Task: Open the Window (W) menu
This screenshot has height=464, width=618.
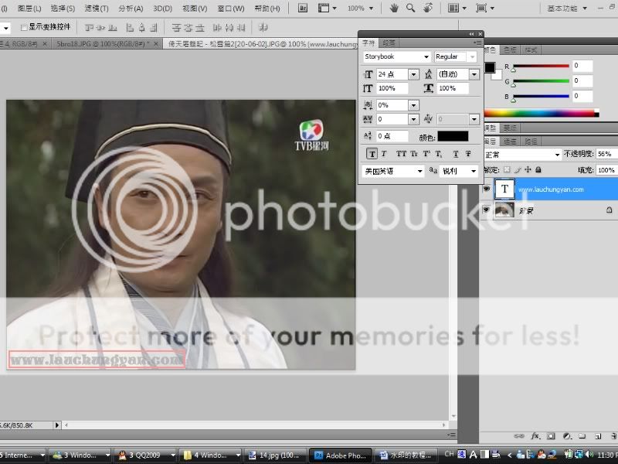Action: (230, 9)
